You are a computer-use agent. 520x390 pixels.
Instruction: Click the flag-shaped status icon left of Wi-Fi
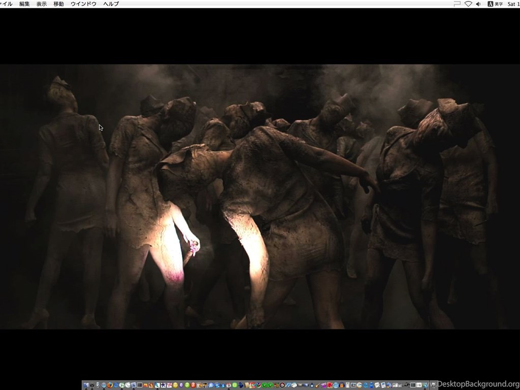point(457,4)
